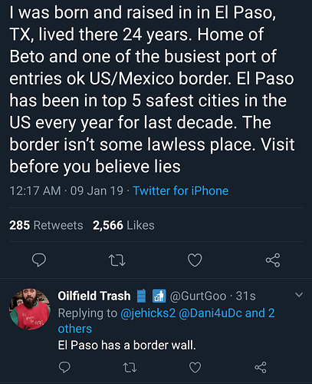The height and width of the screenshot is (384, 312).
Task: Like the main tweet with heart icon
Action: [x=195, y=260]
